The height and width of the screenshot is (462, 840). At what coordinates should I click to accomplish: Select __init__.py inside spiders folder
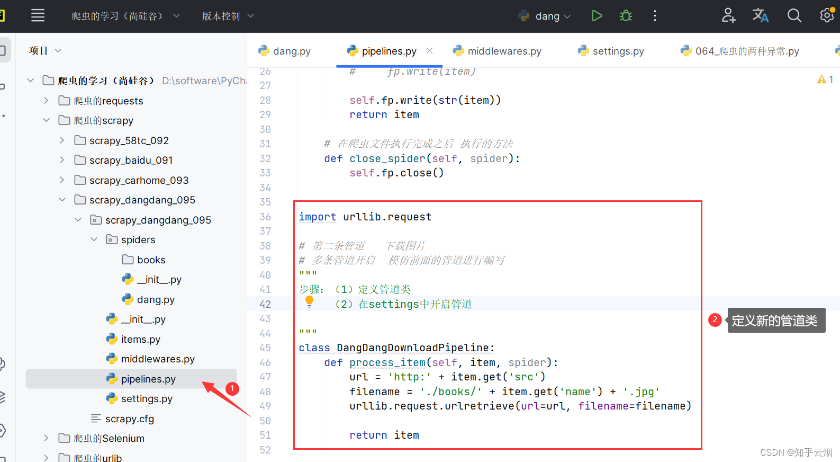click(x=151, y=279)
